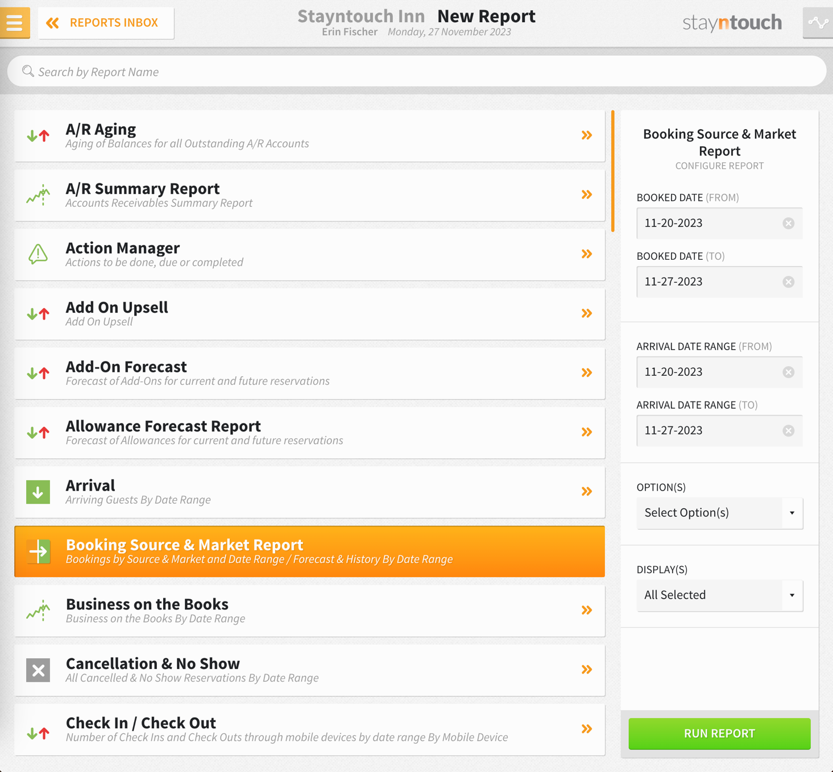Expand the A/R Aging report chevron
The height and width of the screenshot is (772, 833).
(587, 135)
